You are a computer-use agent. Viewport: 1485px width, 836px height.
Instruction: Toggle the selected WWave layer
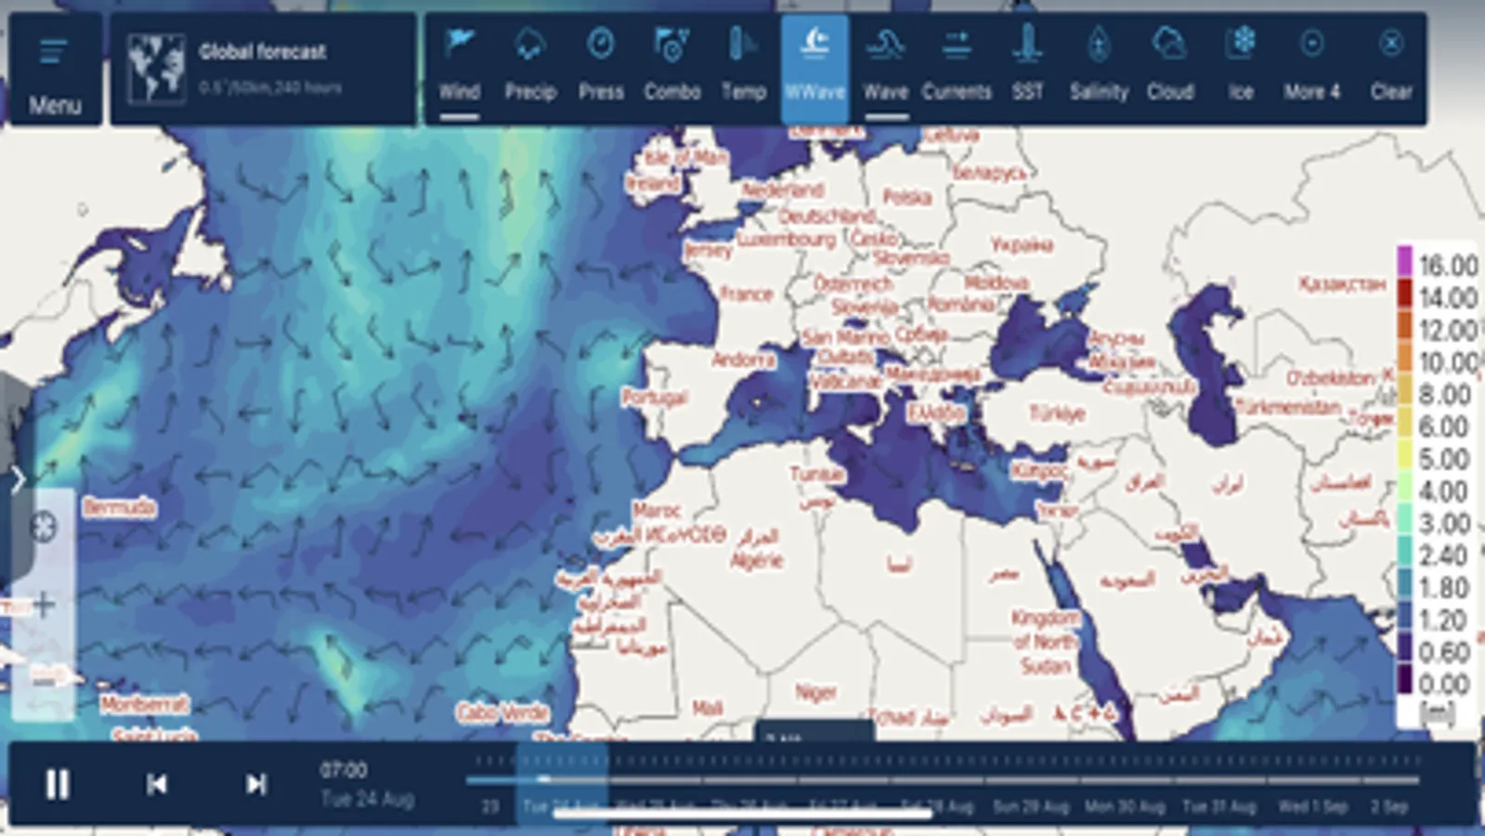click(814, 70)
